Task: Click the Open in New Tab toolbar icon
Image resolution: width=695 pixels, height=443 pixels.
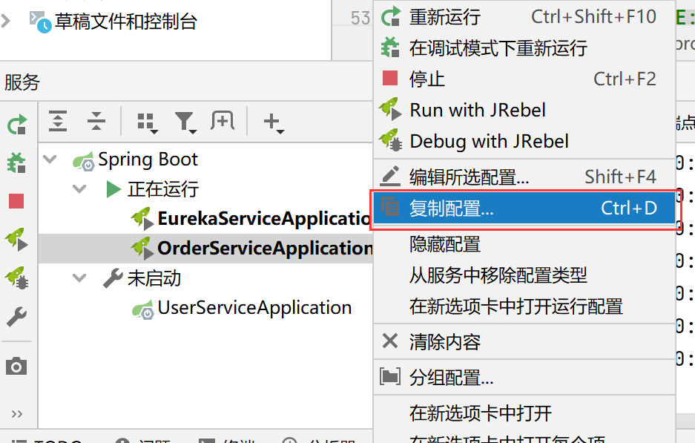Action: click(223, 121)
